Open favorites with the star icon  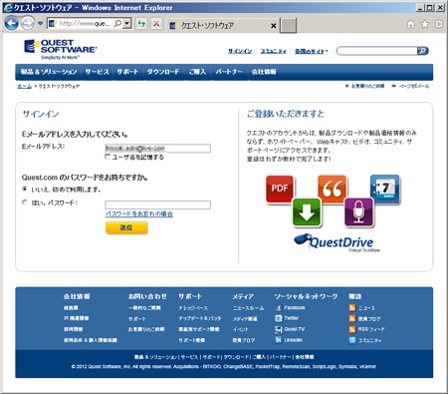425,24
